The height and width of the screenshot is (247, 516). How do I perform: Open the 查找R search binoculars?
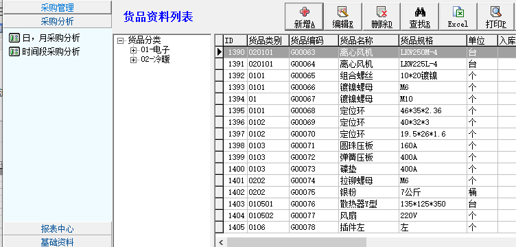(x=419, y=16)
